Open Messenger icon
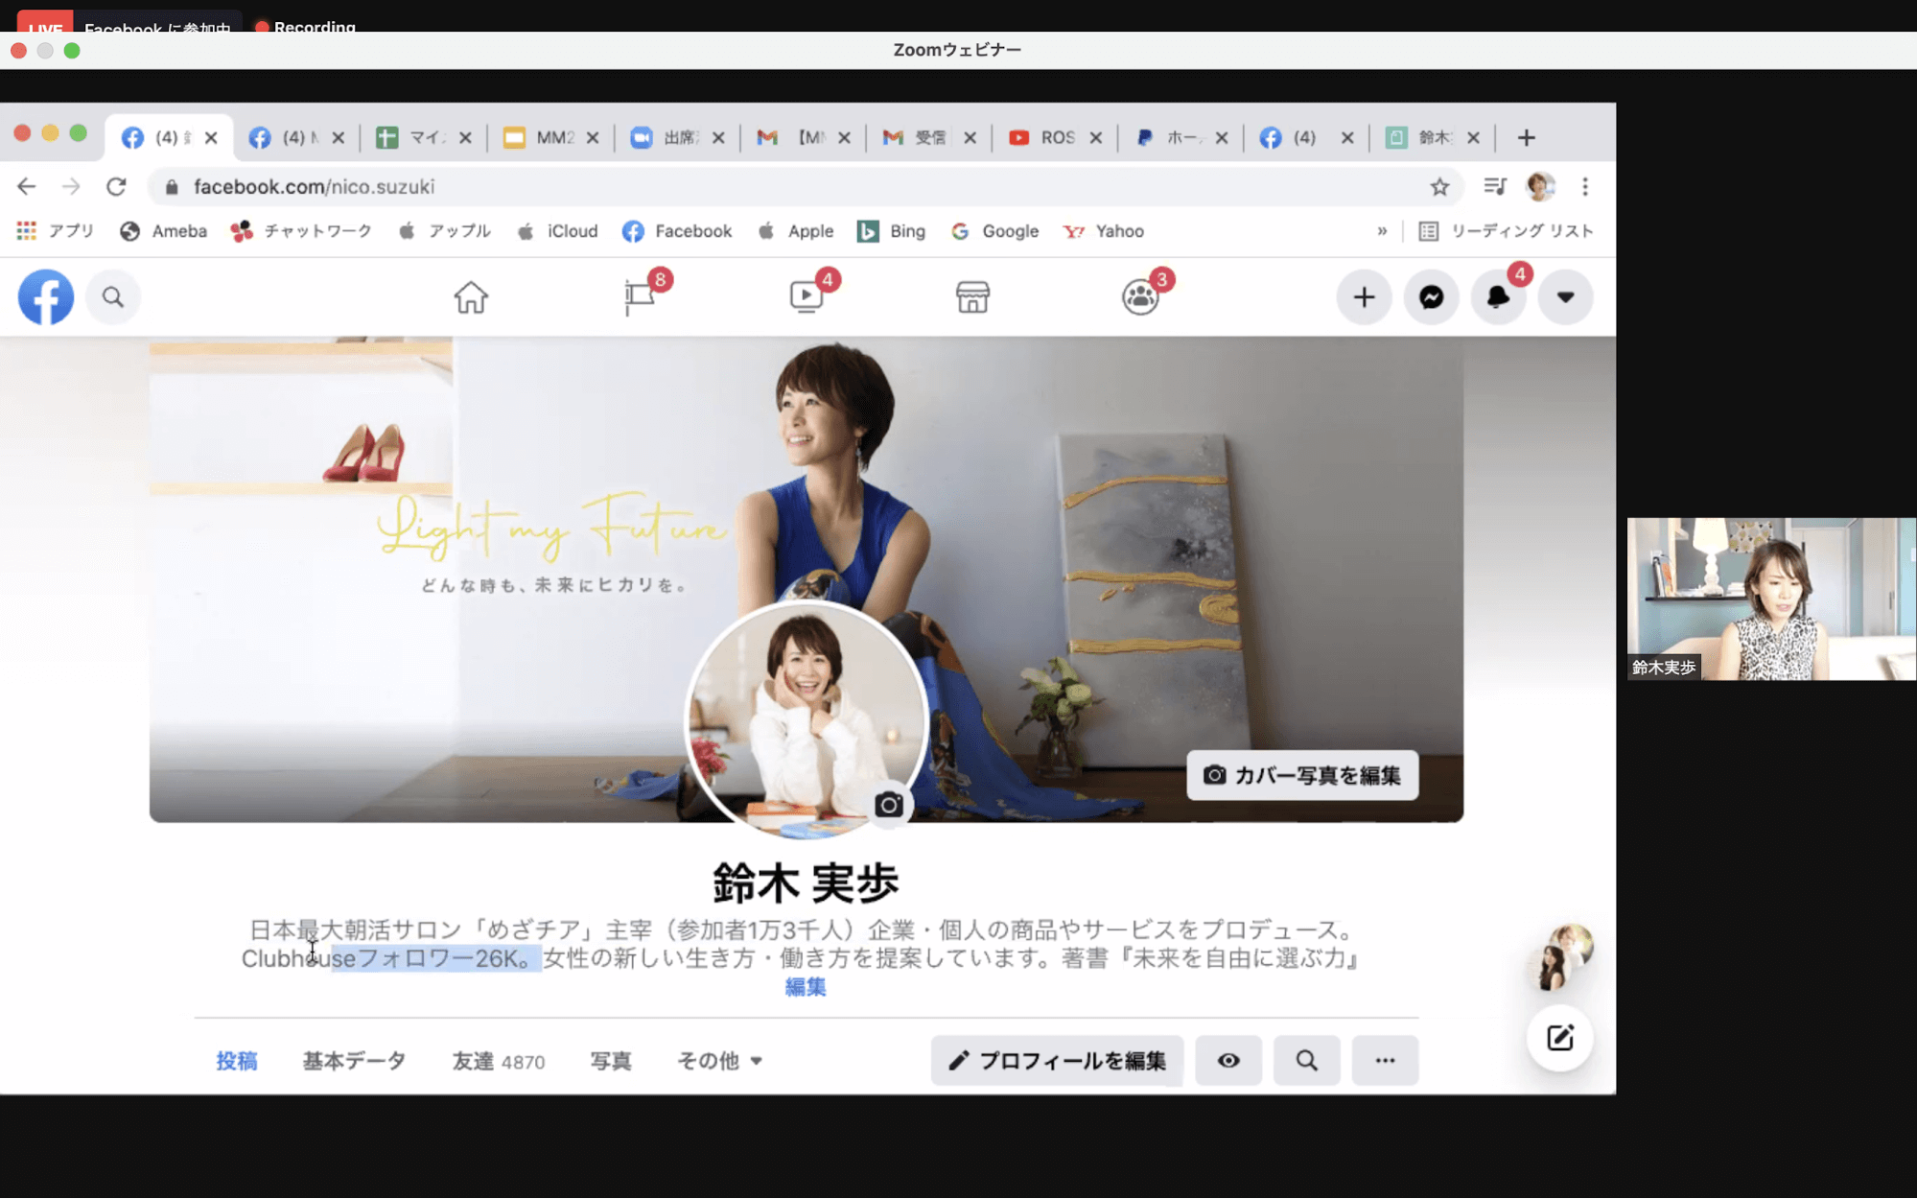 [x=1431, y=297]
